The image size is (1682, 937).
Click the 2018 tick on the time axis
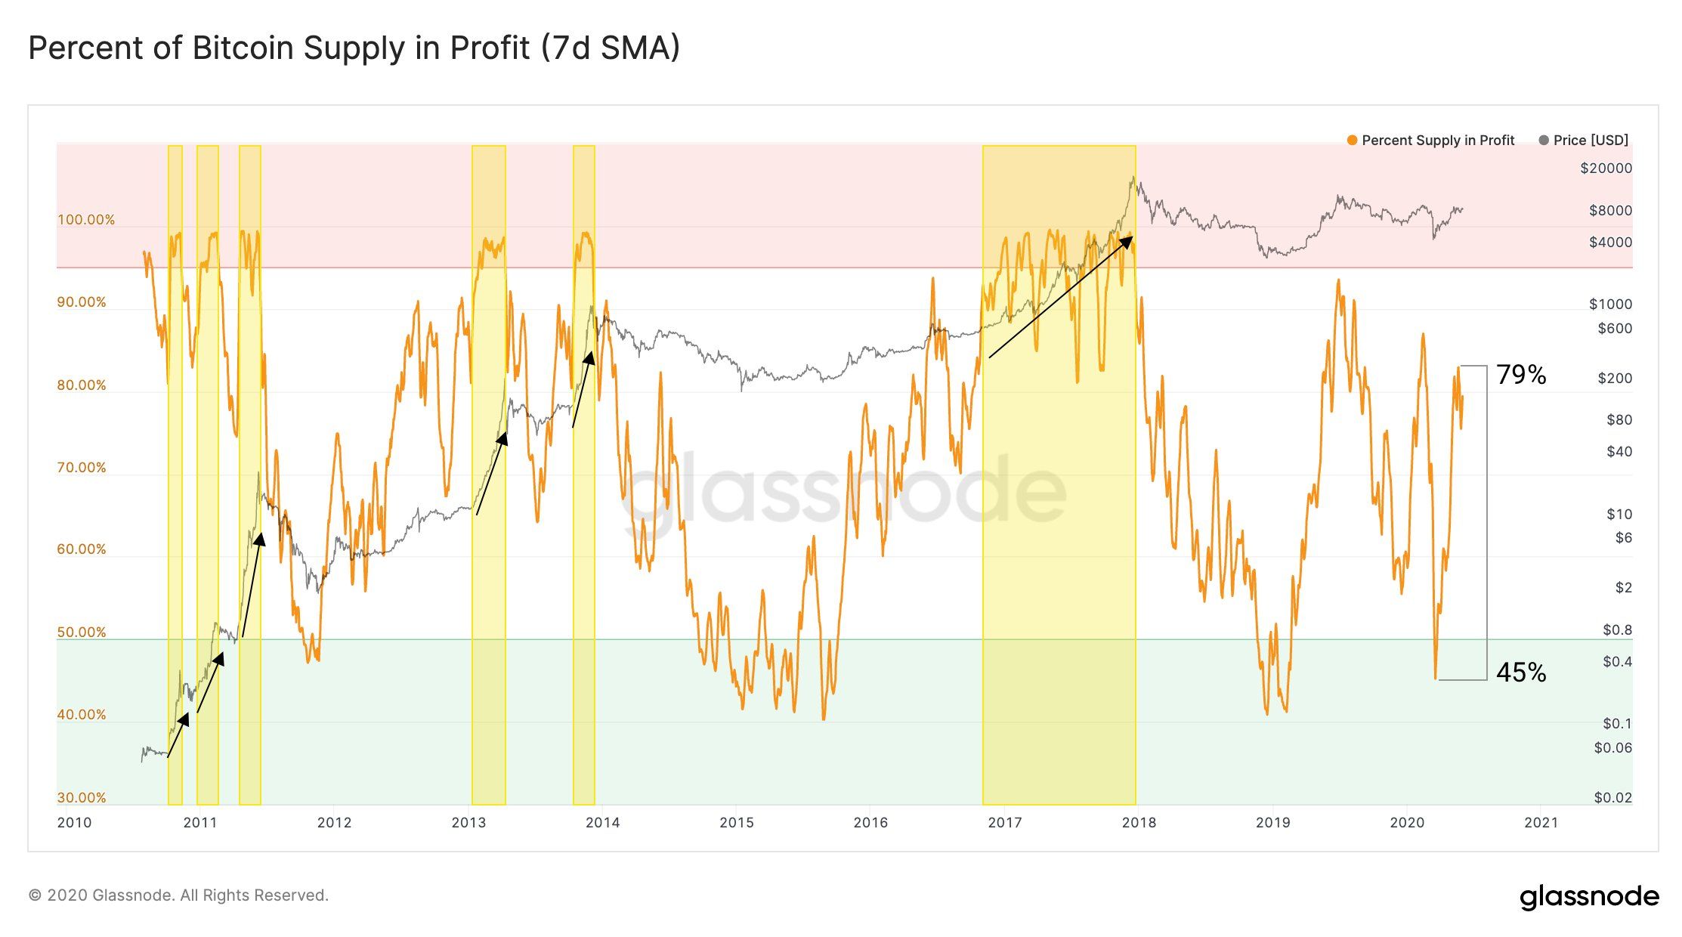point(1139,823)
